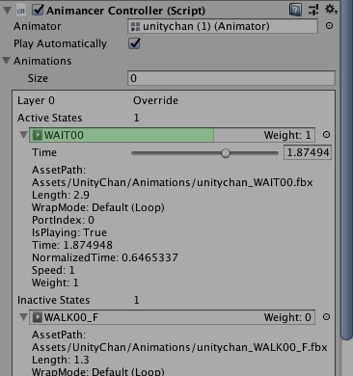Click the unitychan_WAIT00.fbx asset path text

tap(173, 182)
